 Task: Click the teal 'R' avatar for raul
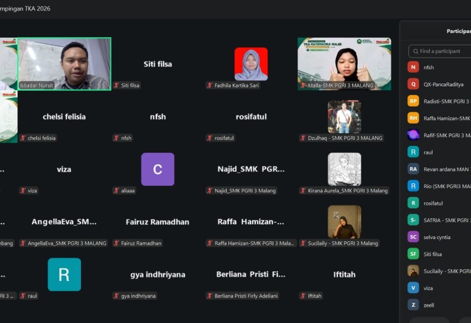point(64,275)
